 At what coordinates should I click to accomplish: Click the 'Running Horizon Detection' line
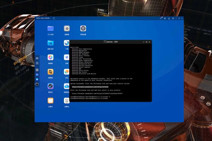point(82,65)
